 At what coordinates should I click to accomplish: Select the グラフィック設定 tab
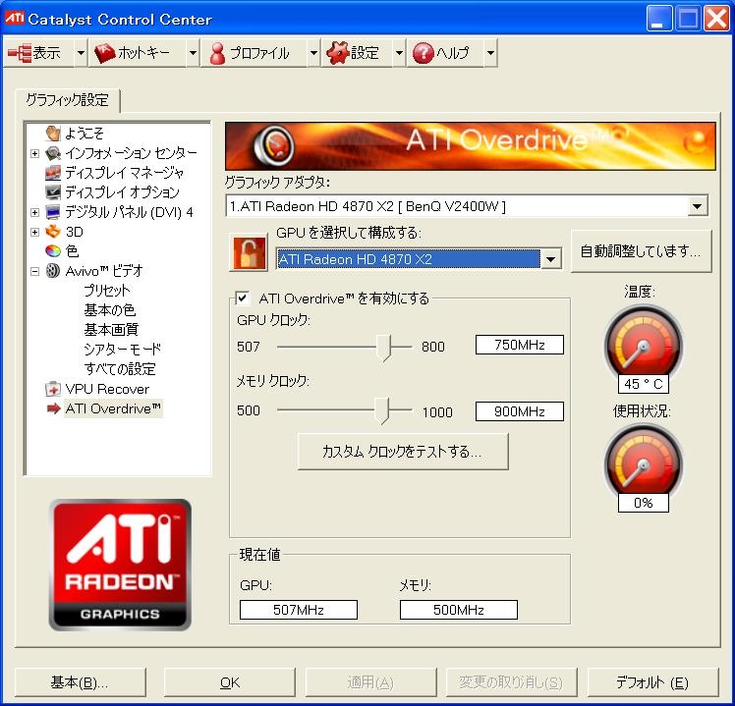pyautogui.click(x=67, y=100)
